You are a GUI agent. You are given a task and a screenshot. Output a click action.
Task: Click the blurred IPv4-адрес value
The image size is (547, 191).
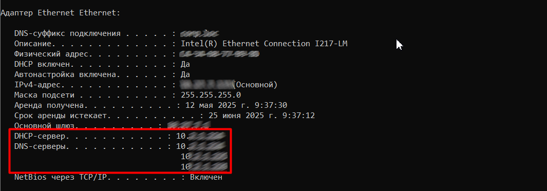coord(206,85)
